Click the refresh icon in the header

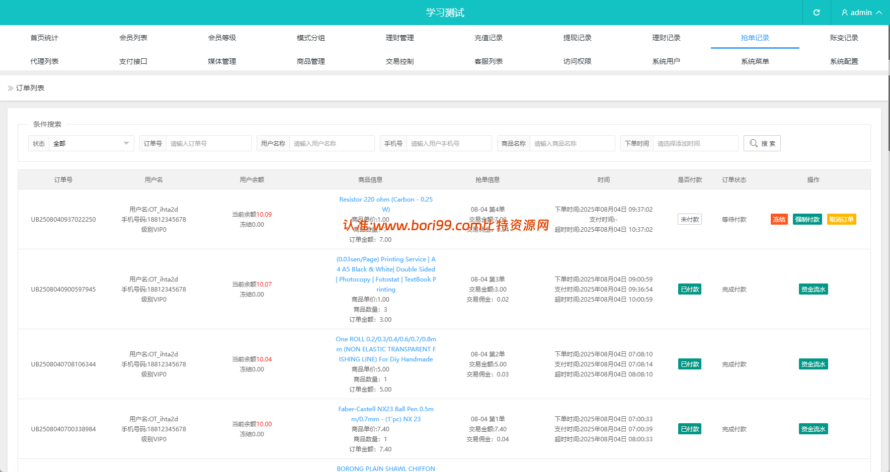pos(817,13)
